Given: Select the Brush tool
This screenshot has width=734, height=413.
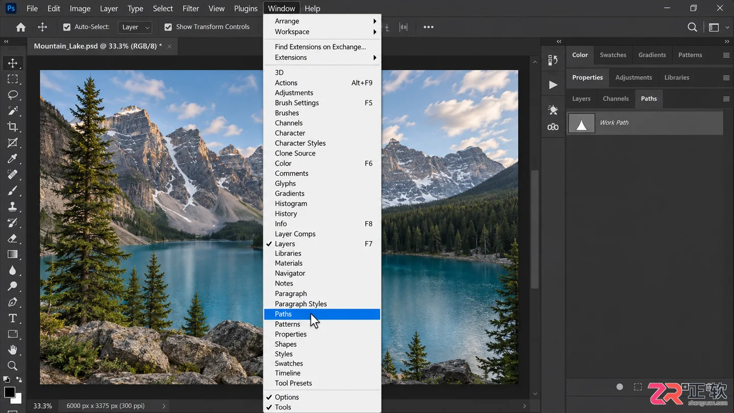Looking at the screenshot, I should click(13, 190).
